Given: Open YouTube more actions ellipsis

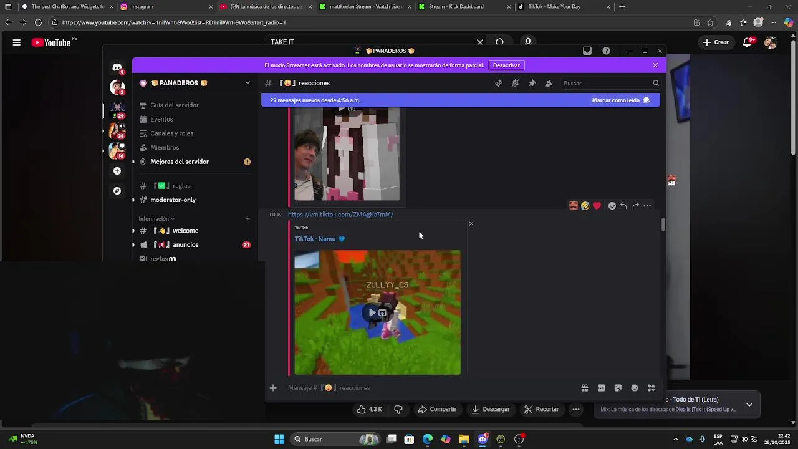Looking at the screenshot, I should (x=576, y=410).
